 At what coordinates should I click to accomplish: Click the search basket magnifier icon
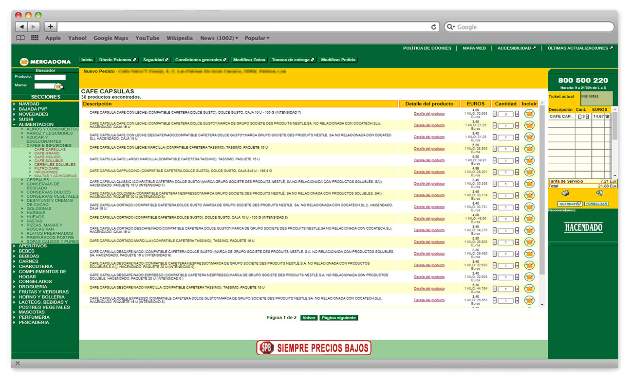[x=59, y=86]
